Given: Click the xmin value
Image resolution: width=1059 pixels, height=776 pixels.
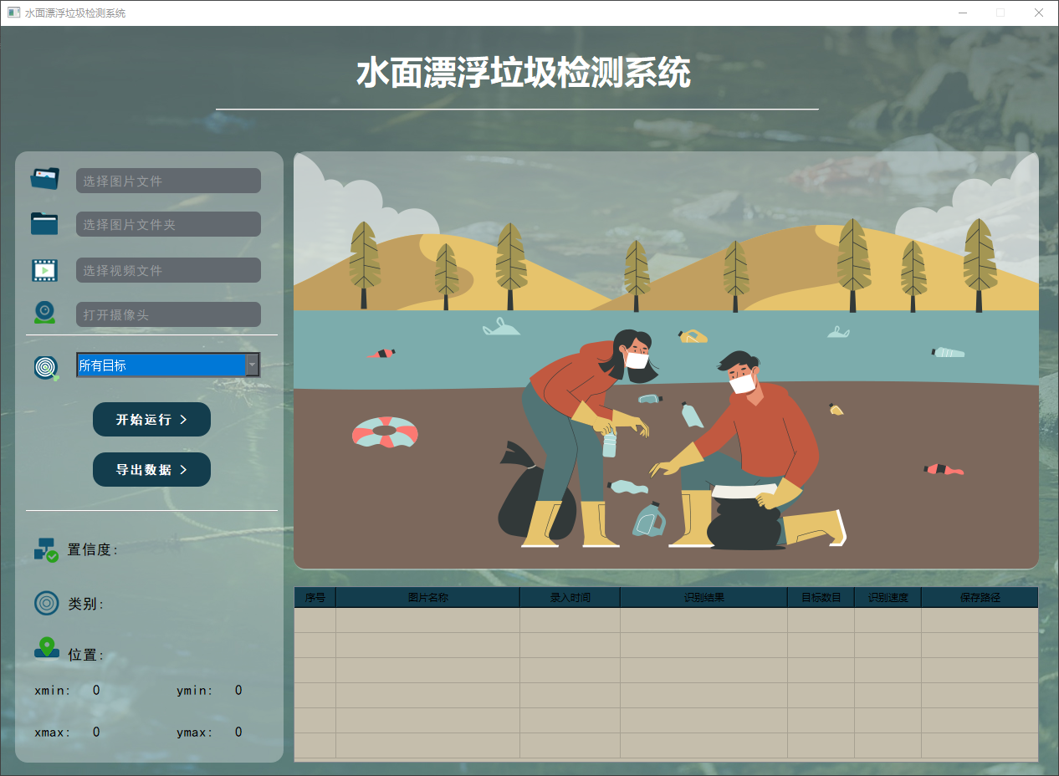Looking at the screenshot, I should point(96,690).
